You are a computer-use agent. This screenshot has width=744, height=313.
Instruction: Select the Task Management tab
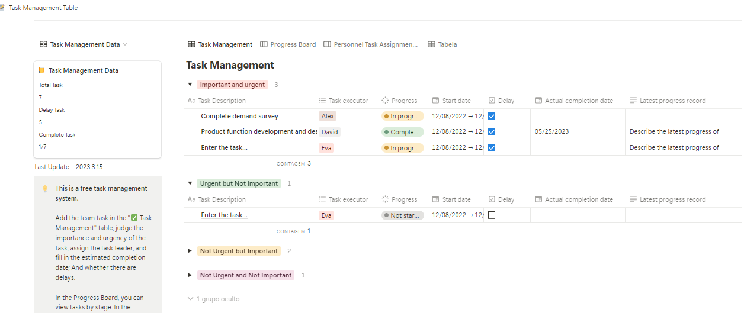(220, 44)
